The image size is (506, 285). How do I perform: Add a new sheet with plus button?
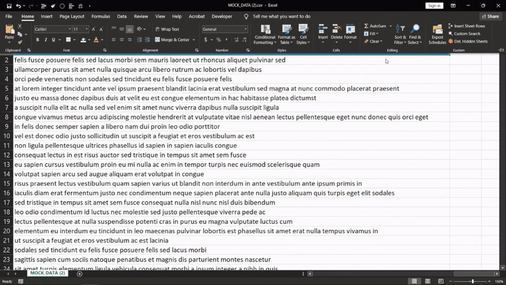tap(80, 274)
